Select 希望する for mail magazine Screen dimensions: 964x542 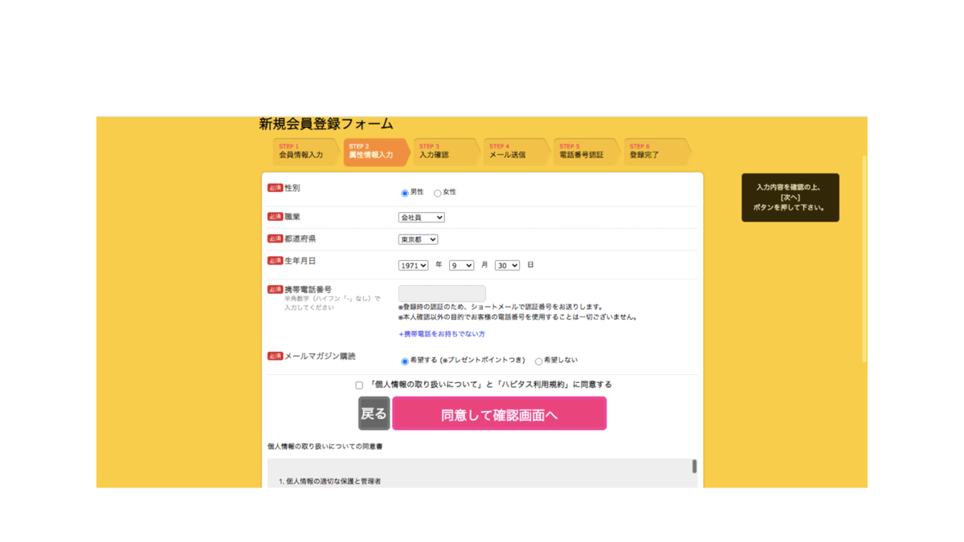[x=405, y=361]
